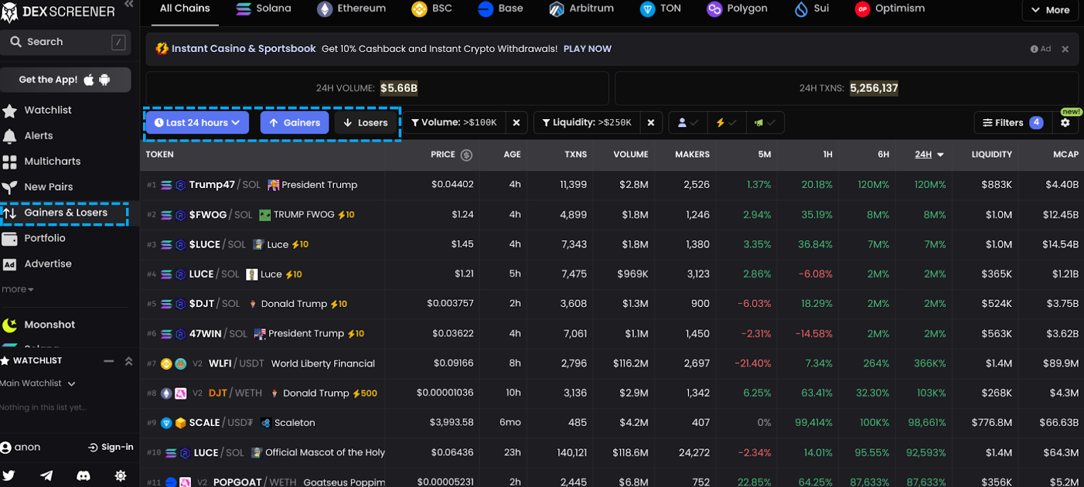The width and height of the screenshot is (1084, 487).
Task: Open the Twitter icon in sidebar footer
Action: click(9, 476)
